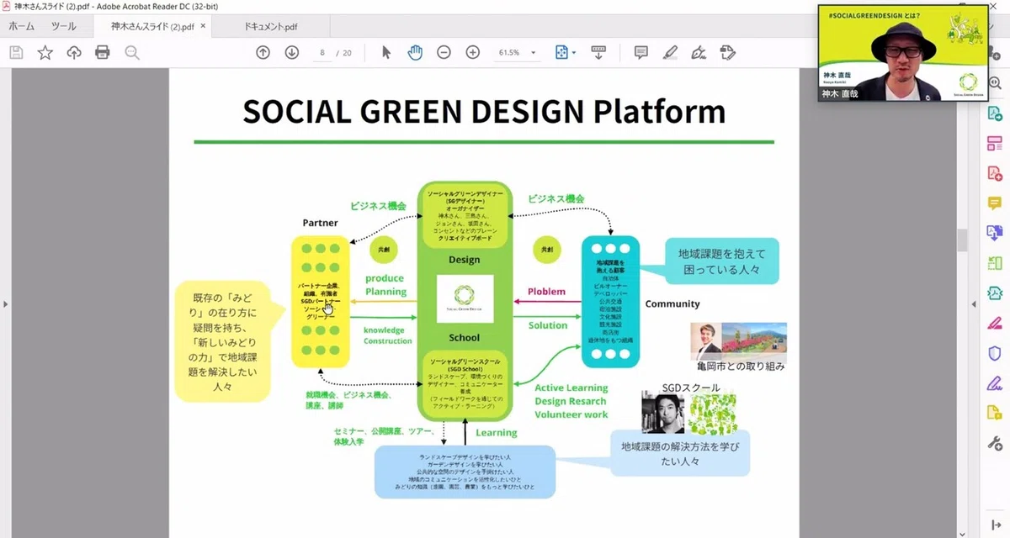Print the document using the printer icon
The height and width of the screenshot is (538, 1010).
point(103,52)
